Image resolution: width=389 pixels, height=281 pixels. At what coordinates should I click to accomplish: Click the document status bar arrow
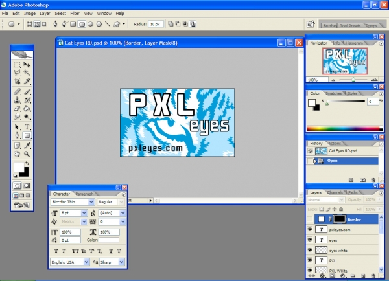(x=150, y=201)
